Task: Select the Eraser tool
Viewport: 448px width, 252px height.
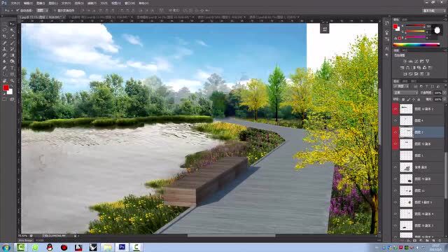Action: 5,55
